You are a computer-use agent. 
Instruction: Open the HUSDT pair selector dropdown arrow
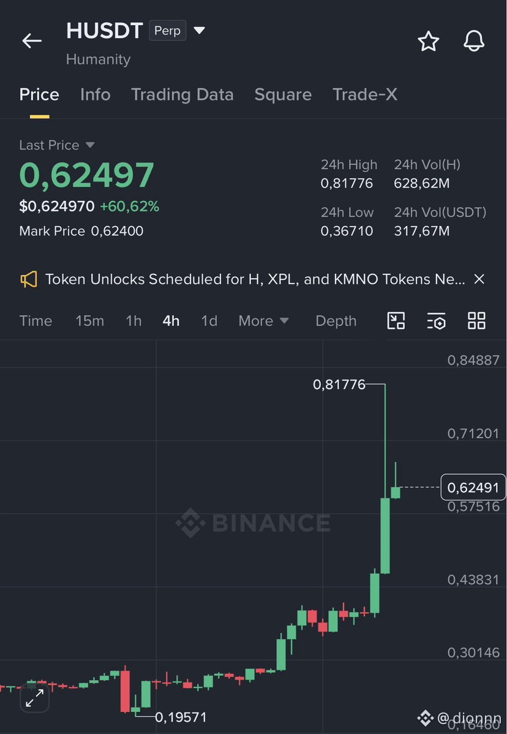(199, 31)
